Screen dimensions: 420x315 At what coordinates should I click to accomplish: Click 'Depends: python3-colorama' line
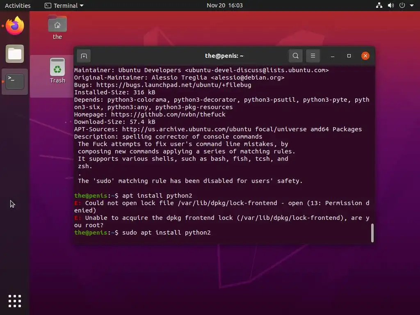pos(222,103)
